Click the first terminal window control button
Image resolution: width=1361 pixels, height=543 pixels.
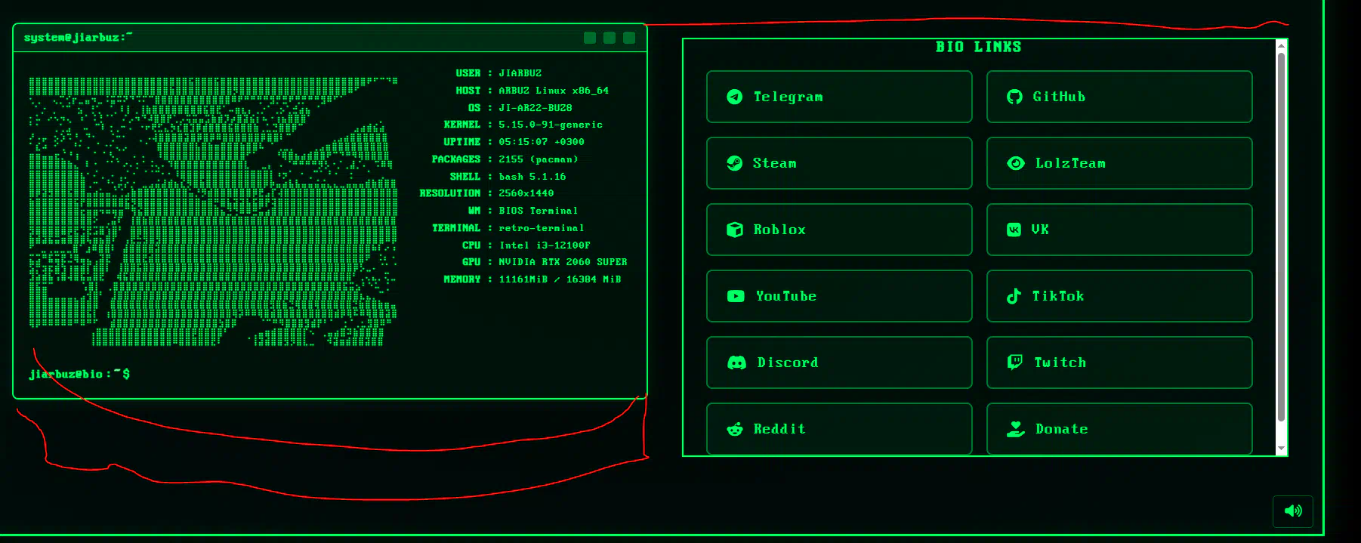pos(590,38)
